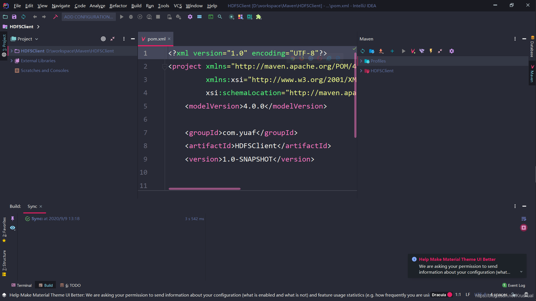Expand the Material Theme notification

[x=521, y=272]
